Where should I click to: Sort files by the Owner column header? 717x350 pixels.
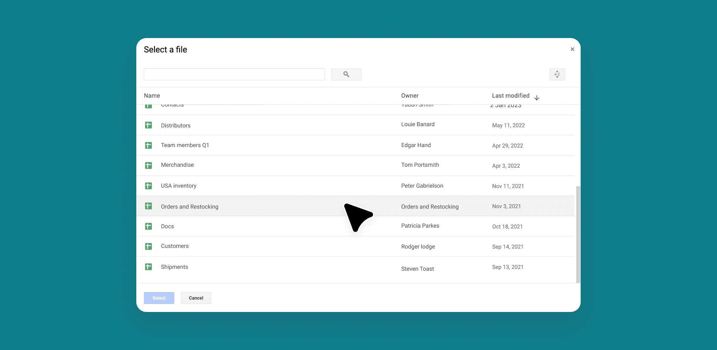(x=410, y=95)
